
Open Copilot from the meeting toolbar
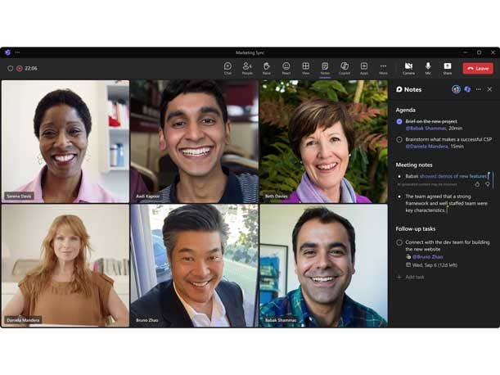345,68
